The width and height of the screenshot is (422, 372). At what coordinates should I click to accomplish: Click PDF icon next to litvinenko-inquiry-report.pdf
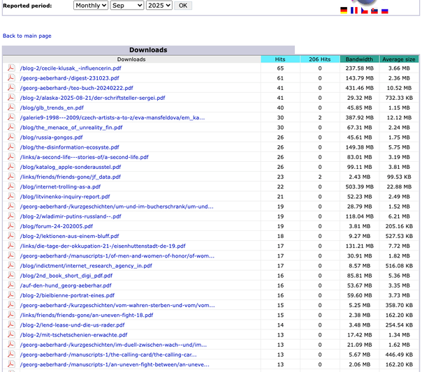11,197
